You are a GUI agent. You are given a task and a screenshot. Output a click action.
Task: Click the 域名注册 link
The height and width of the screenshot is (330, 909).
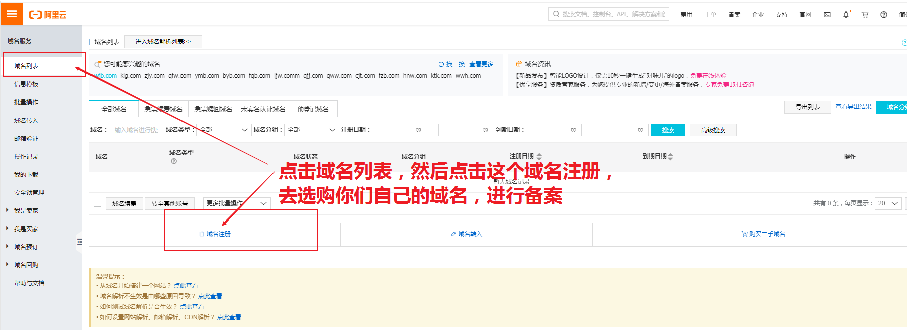(x=215, y=234)
